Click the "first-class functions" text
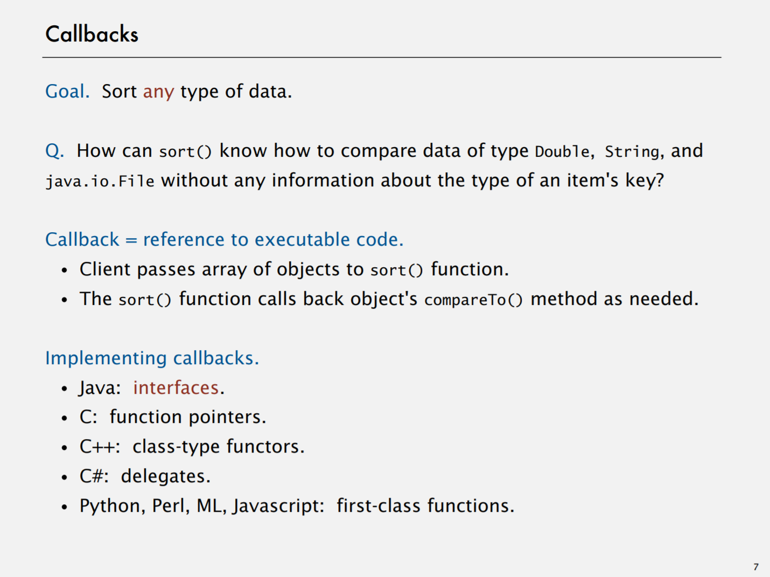The image size is (770, 577). coord(424,506)
